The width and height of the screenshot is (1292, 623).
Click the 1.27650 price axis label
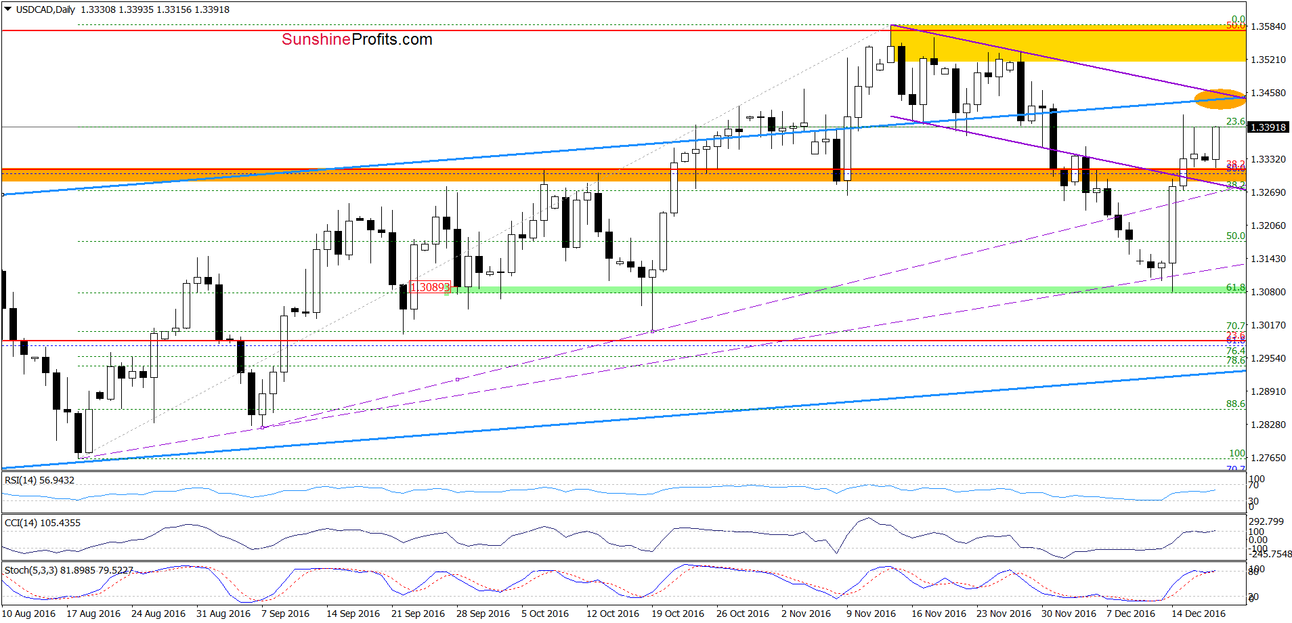point(1268,458)
